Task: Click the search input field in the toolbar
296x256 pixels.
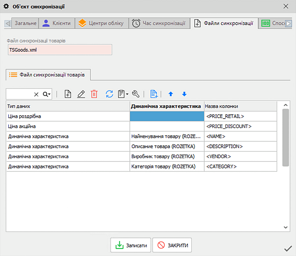Action: point(20,94)
